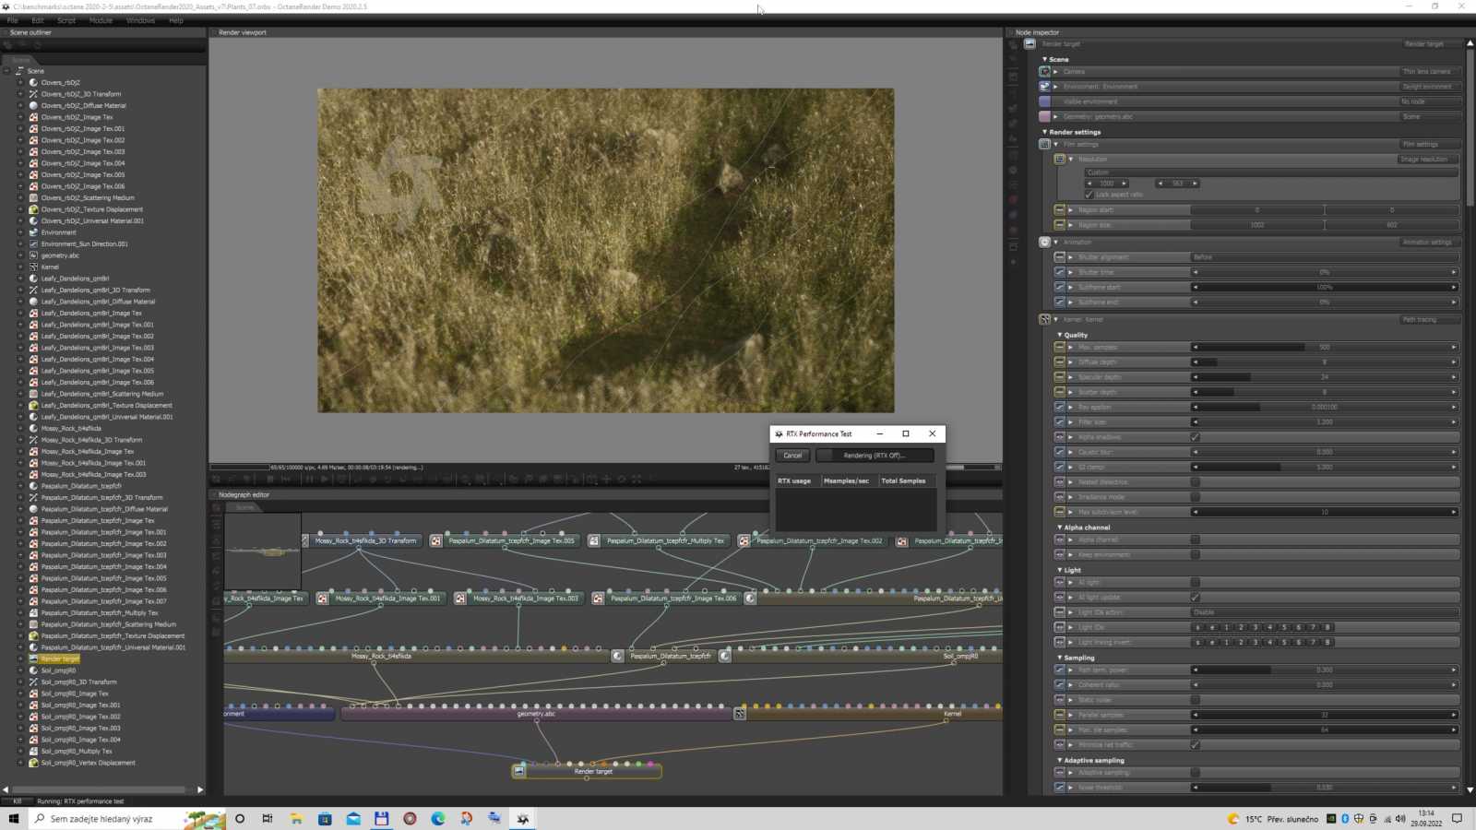This screenshot has width=1476, height=830.
Task: Toggle the AI light update checkbox
Action: 1195,598
